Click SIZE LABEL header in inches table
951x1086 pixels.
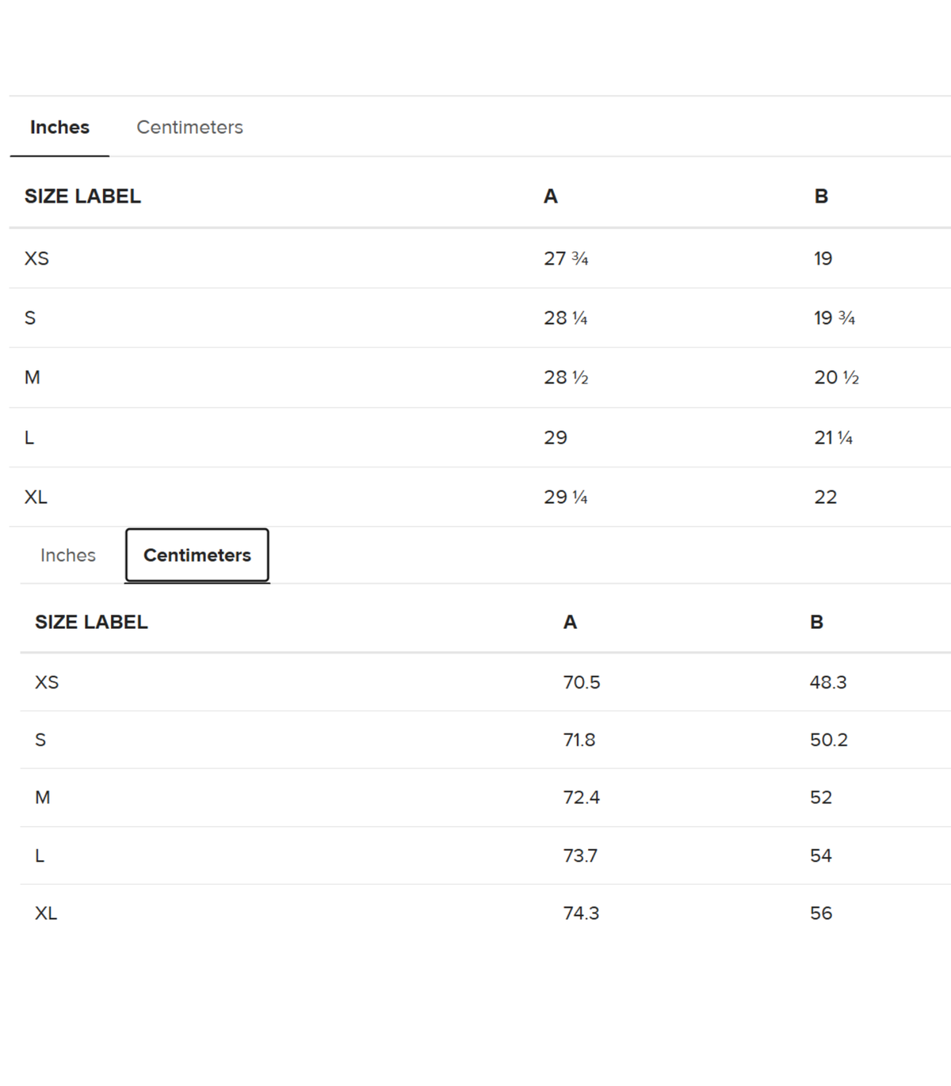tap(82, 196)
